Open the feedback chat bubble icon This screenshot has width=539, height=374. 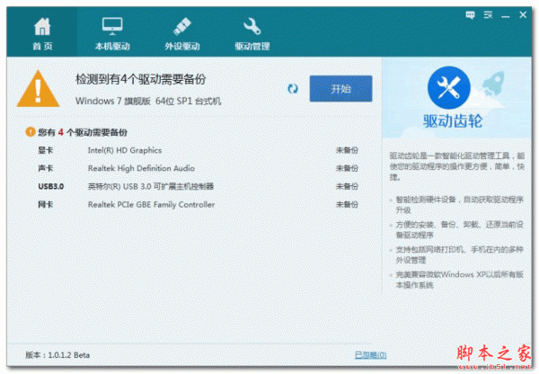click(x=470, y=14)
